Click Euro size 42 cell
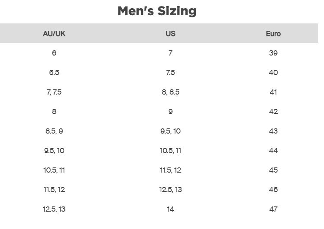Viewport: 324px width, 229px height. (x=273, y=111)
